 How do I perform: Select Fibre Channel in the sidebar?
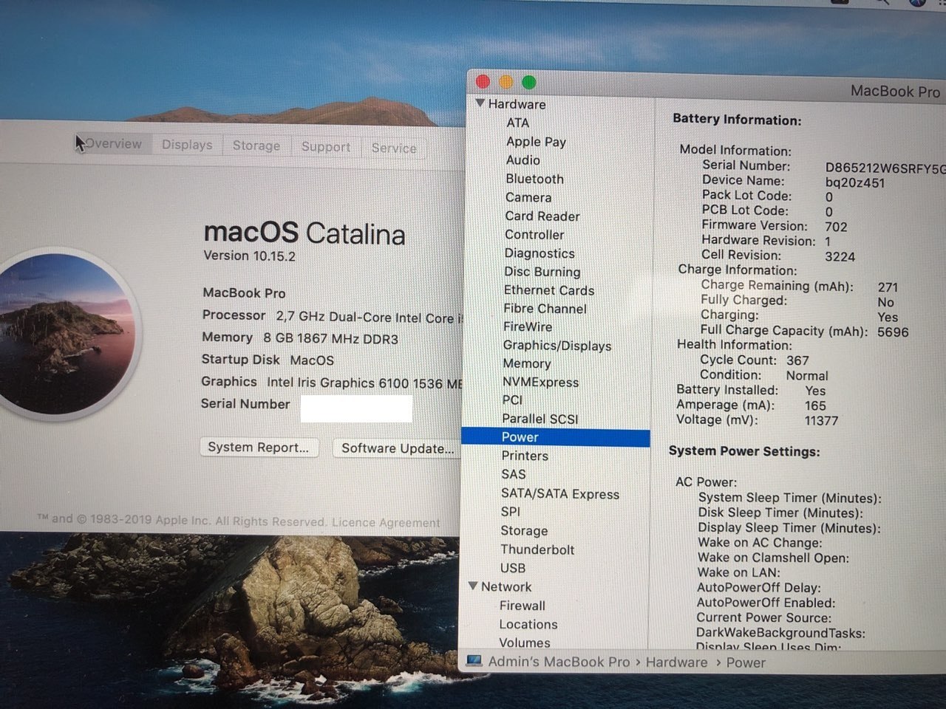[545, 309]
